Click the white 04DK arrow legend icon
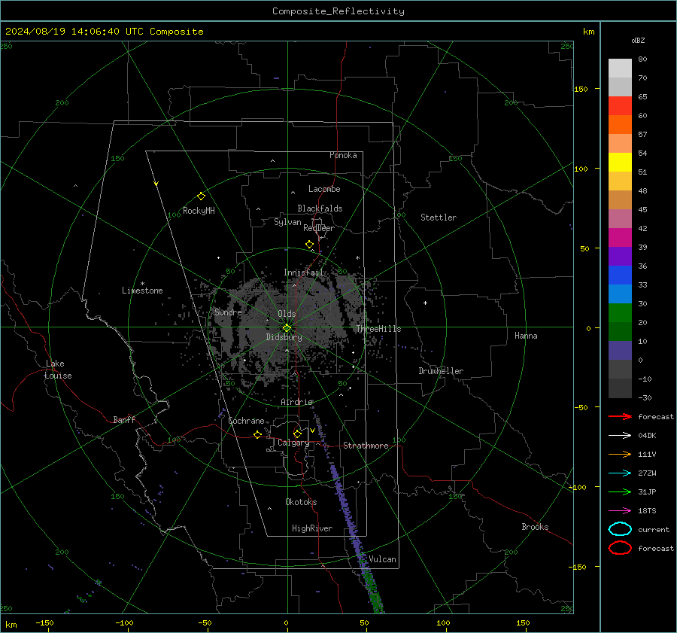The width and height of the screenshot is (677, 633). pyautogui.click(x=620, y=435)
